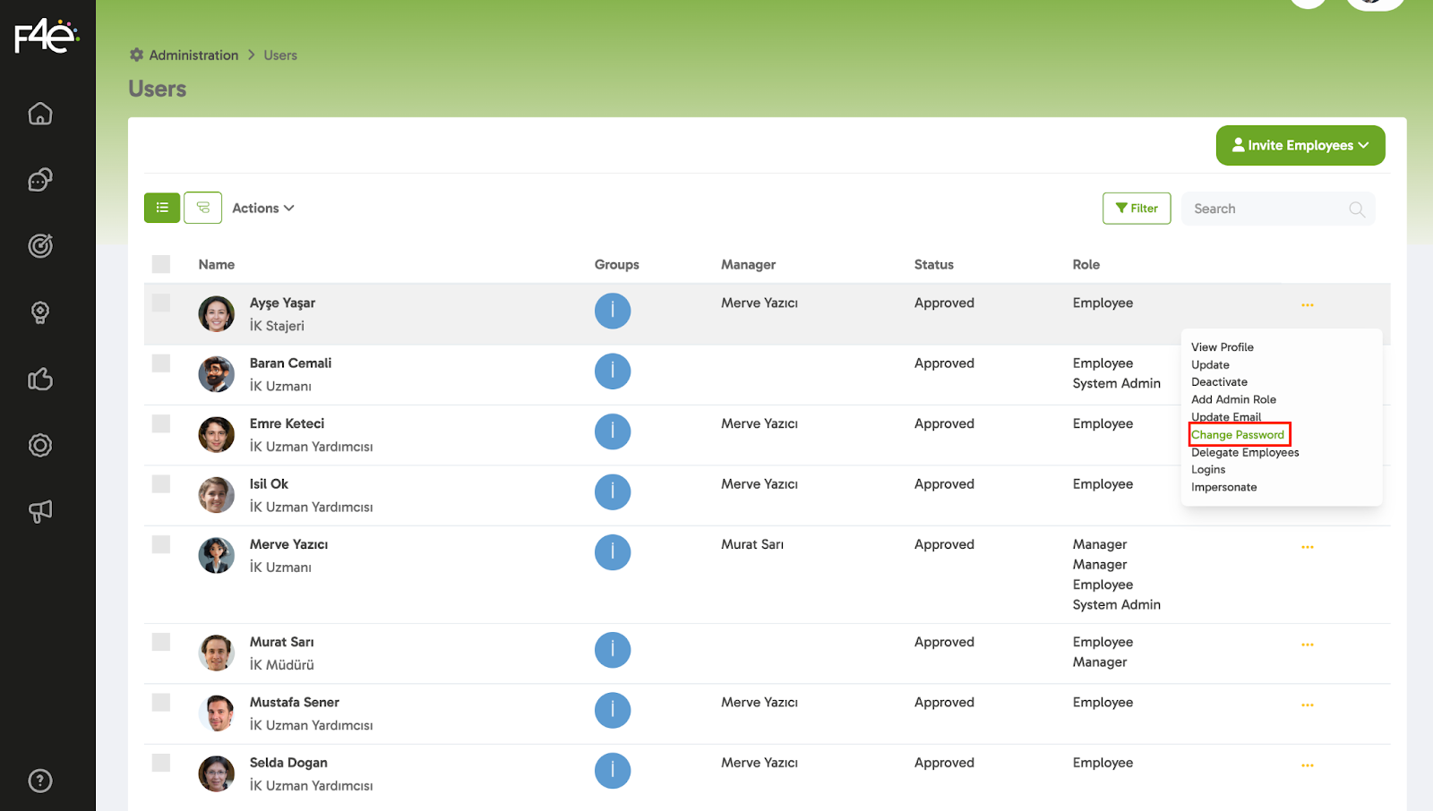Open the help question mark icon
The width and height of the screenshot is (1433, 811).
pos(40,781)
